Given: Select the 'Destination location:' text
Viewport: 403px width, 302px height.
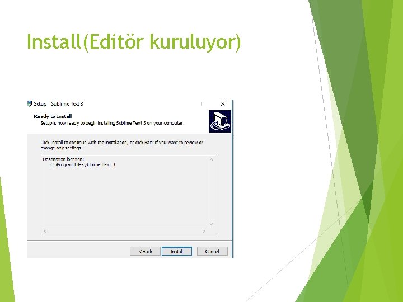Looking at the screenshot, I should (63, 159).
